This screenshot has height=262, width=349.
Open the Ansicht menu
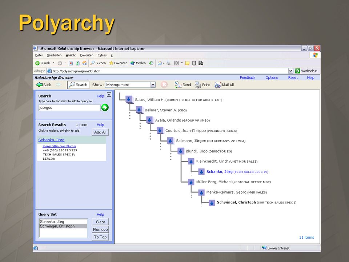pos(71,55)
